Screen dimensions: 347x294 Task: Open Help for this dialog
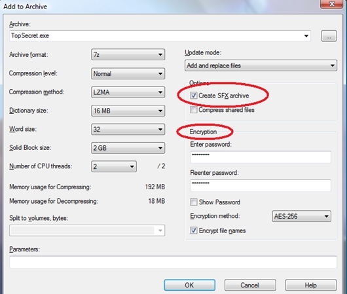[x=311, y=285]
